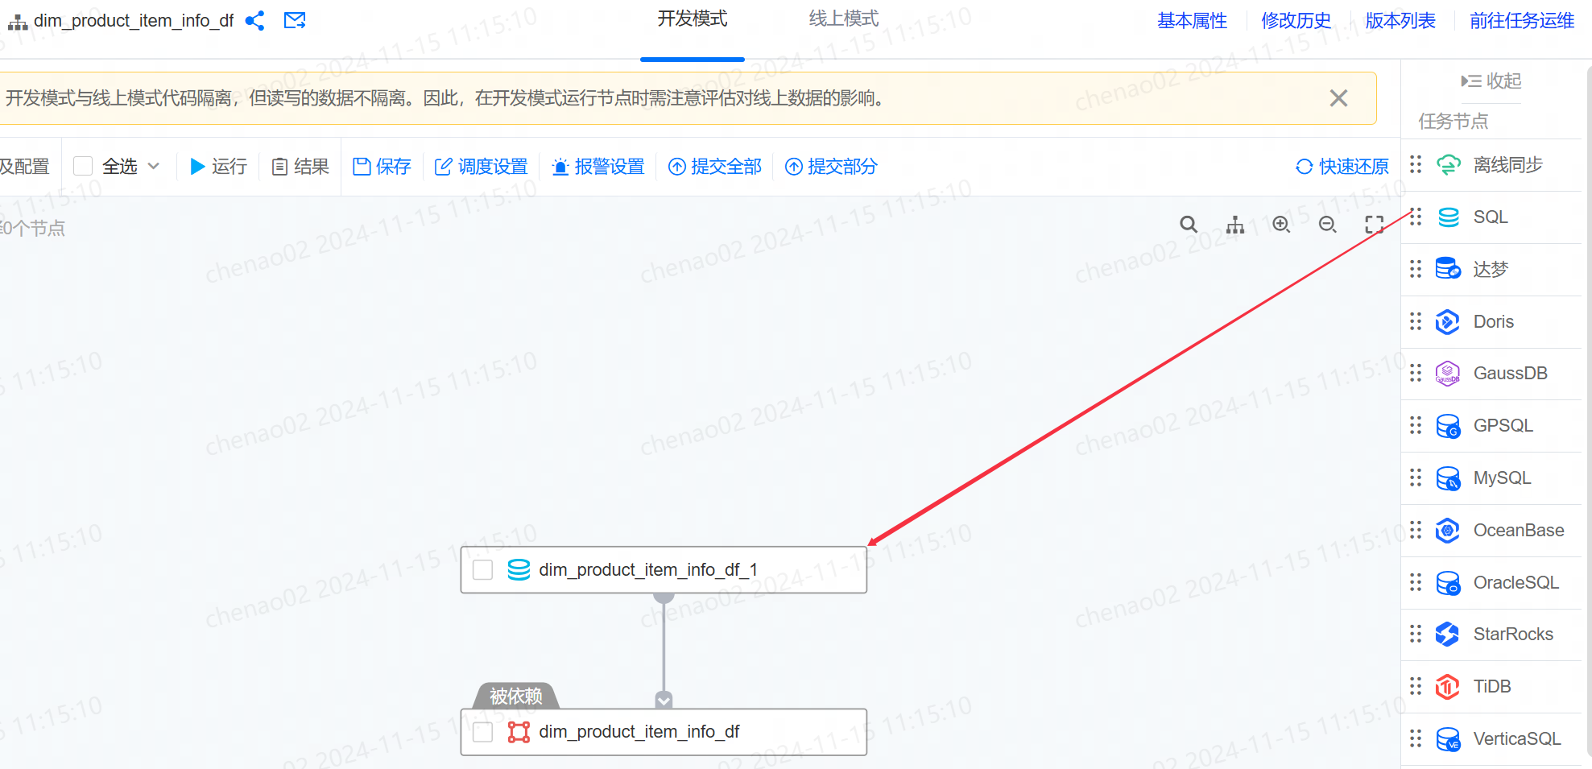
Task: Click 提交部分 submit partial
Action: point(831,167)
